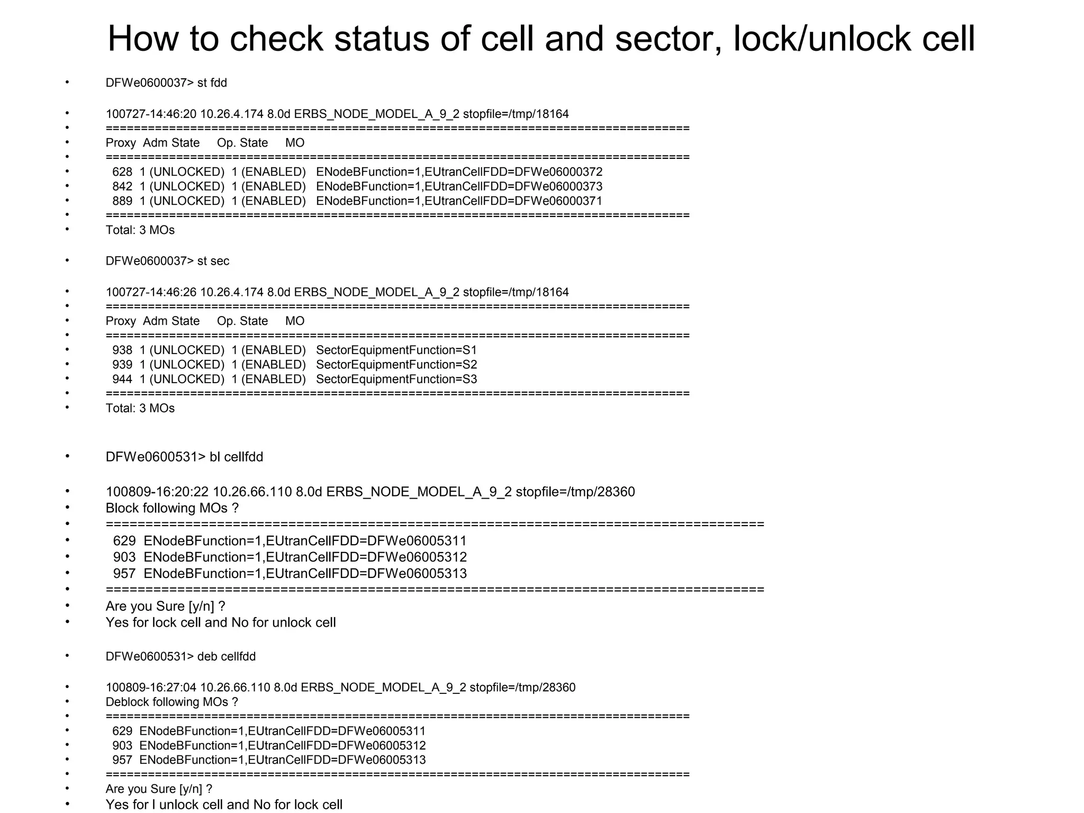Select the 'bl cellfdd' command line
1084x813 pixels.
(184, 457)
